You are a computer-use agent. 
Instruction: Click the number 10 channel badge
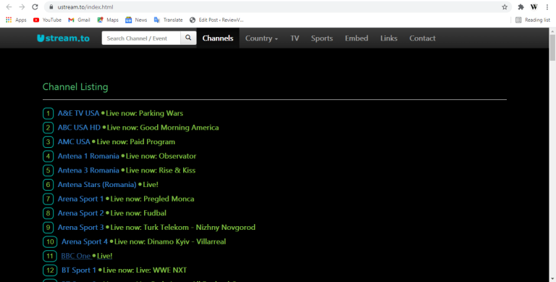point(50,242)
